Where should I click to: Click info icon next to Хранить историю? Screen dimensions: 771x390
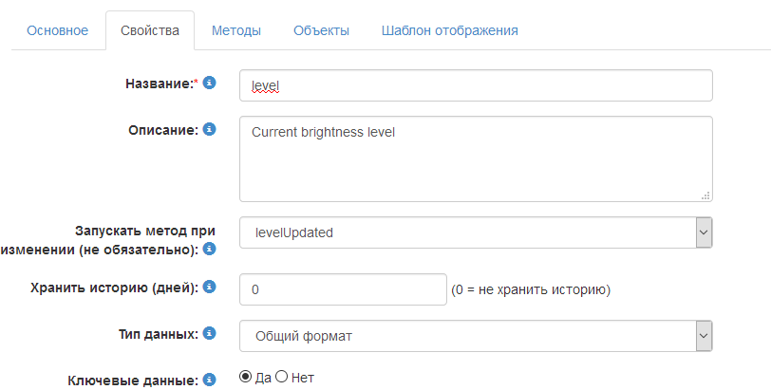pos(210,287)
